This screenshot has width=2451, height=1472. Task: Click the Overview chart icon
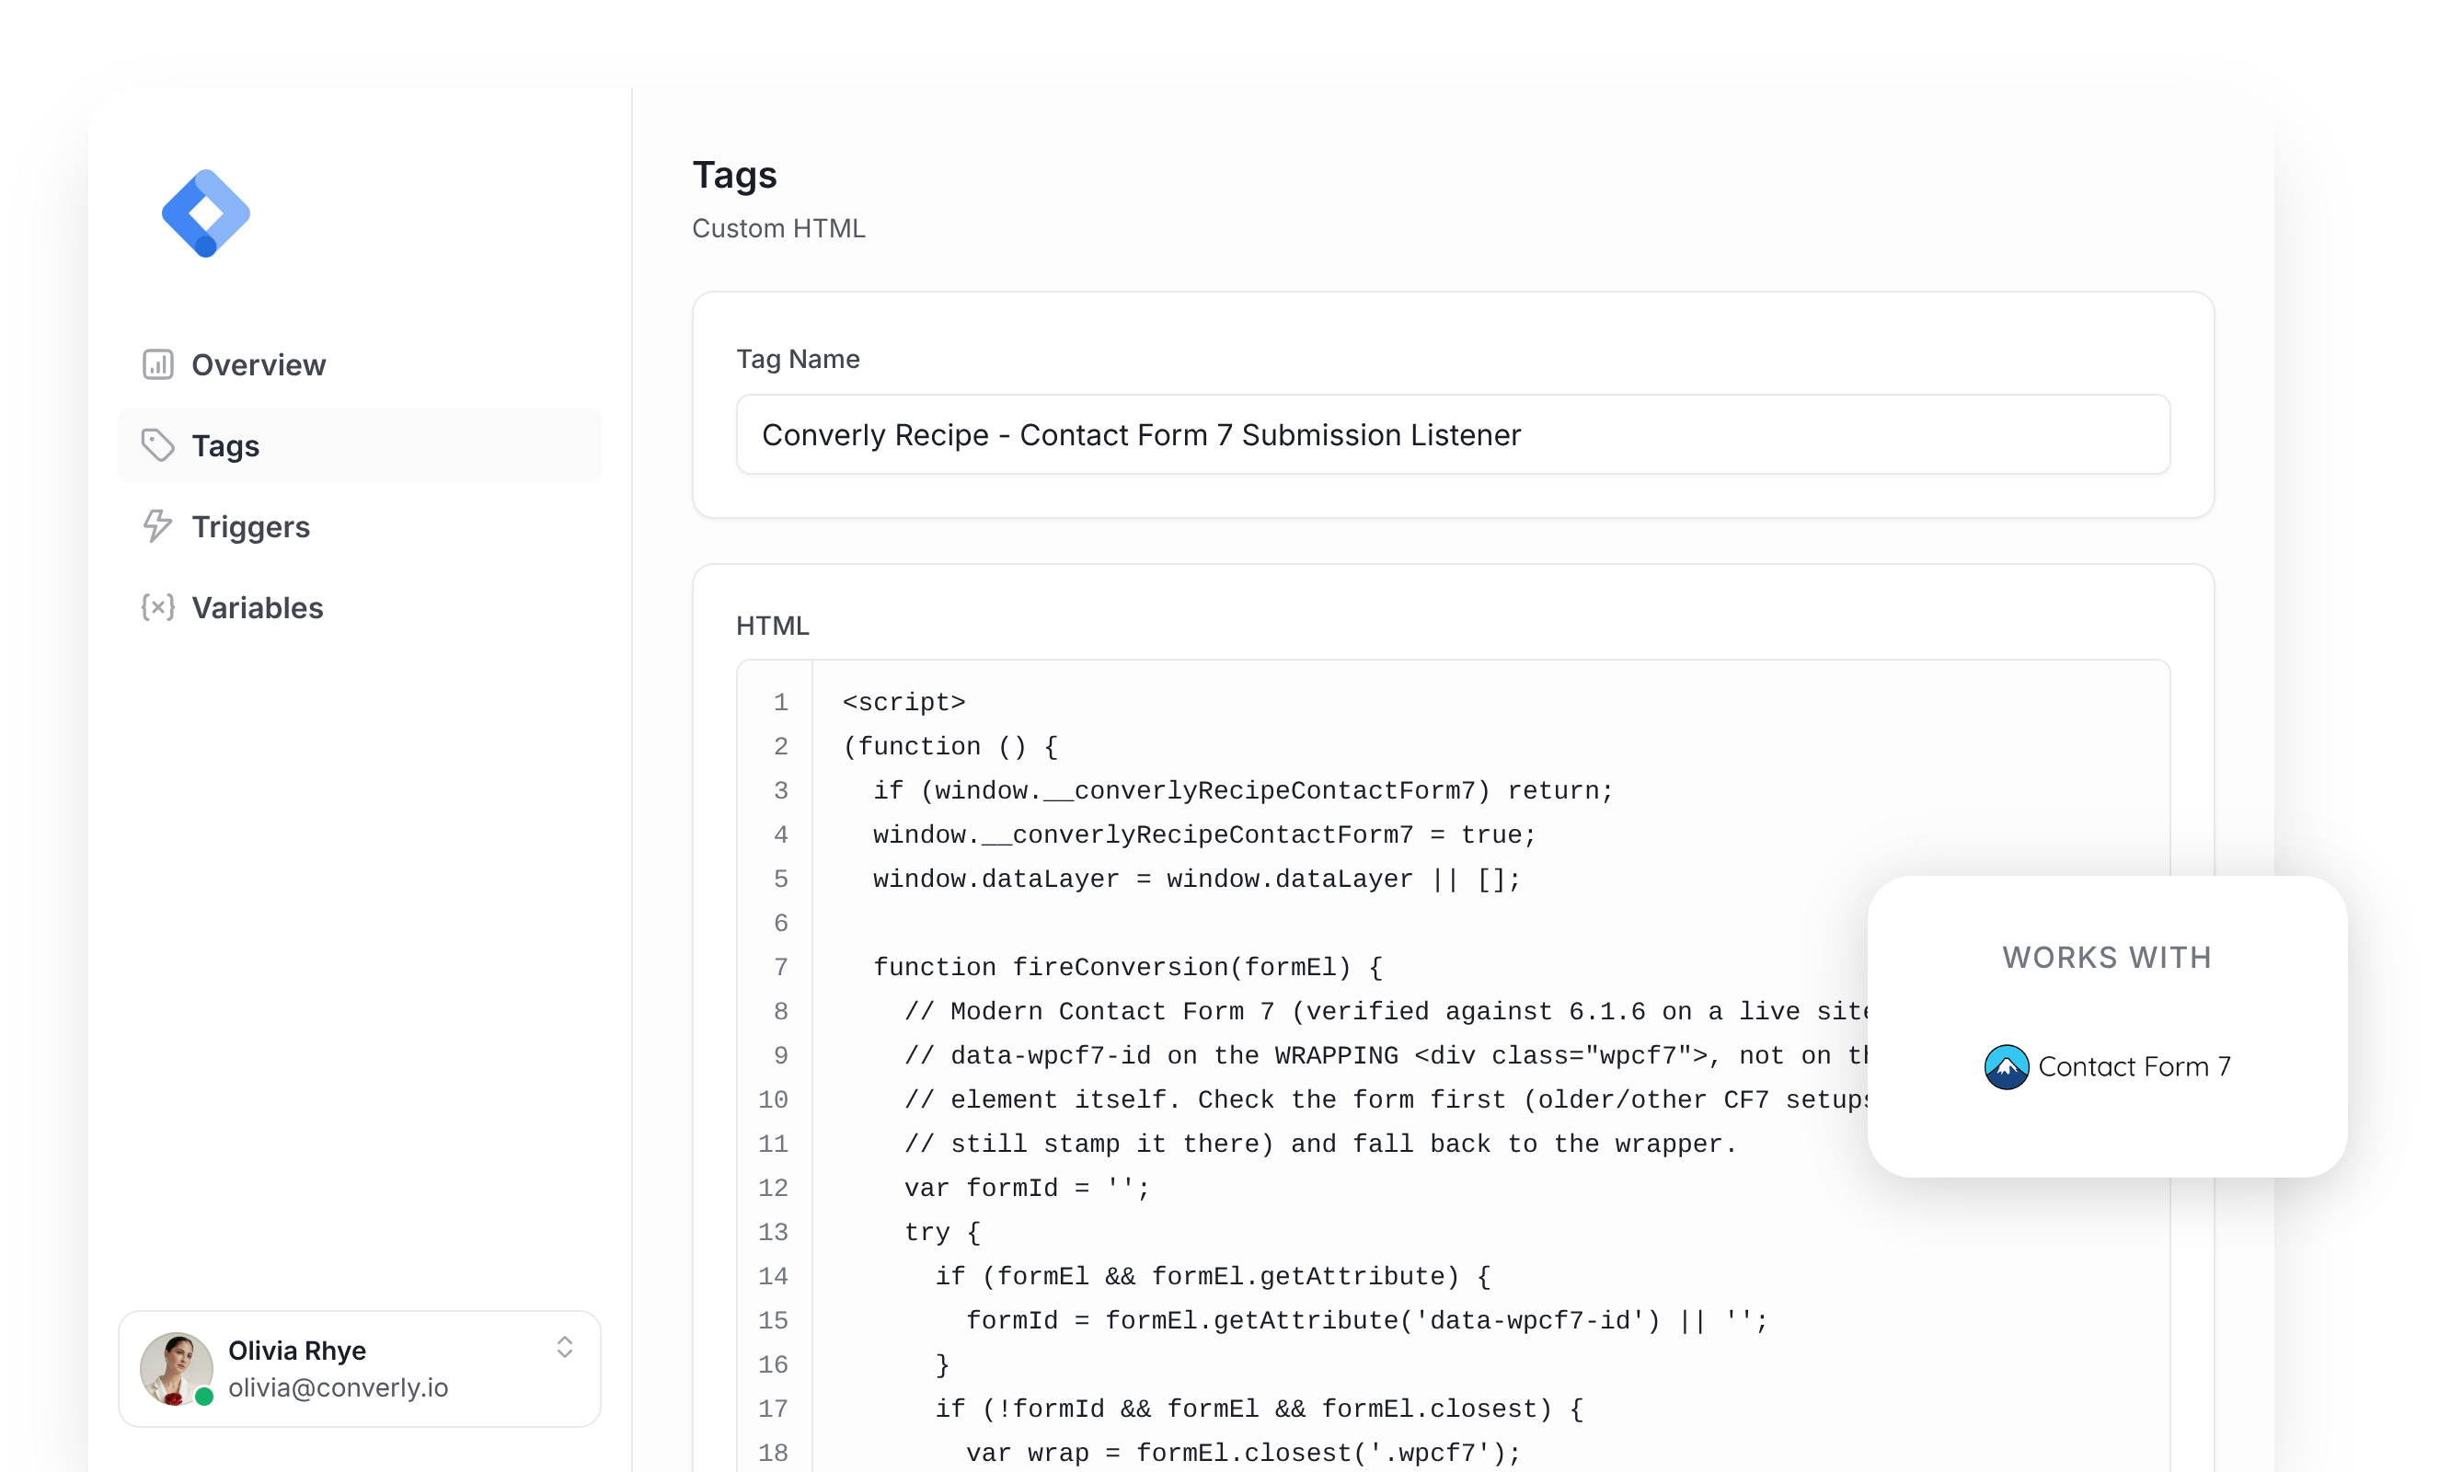[157, 365]
